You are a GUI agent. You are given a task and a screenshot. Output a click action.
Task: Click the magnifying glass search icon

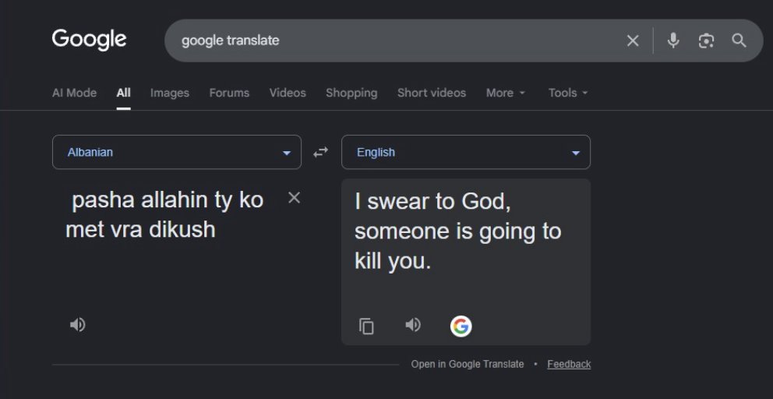pos(739,41)
